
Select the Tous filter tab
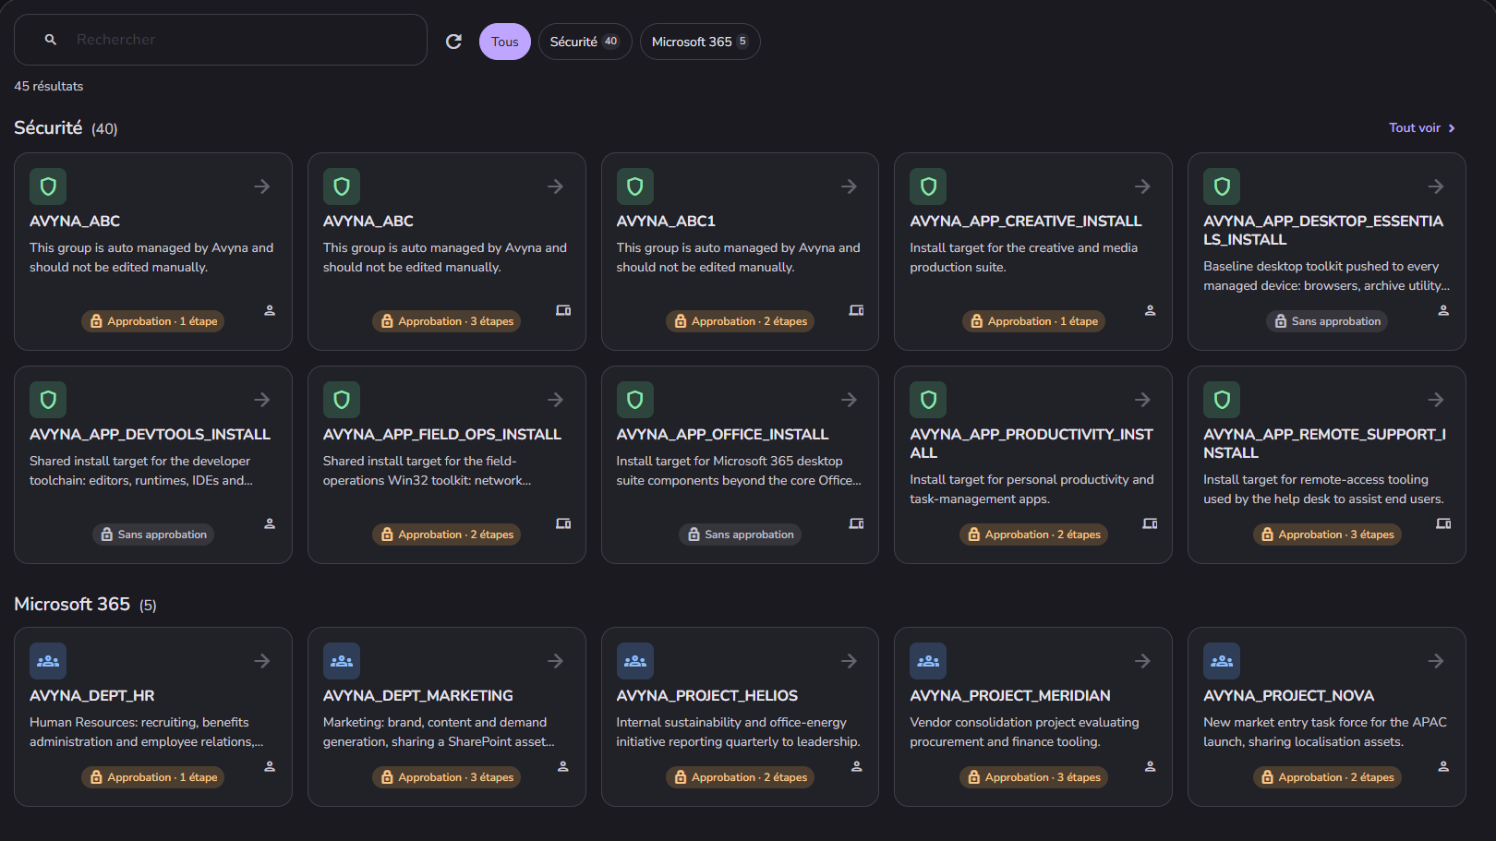[504, 42]
